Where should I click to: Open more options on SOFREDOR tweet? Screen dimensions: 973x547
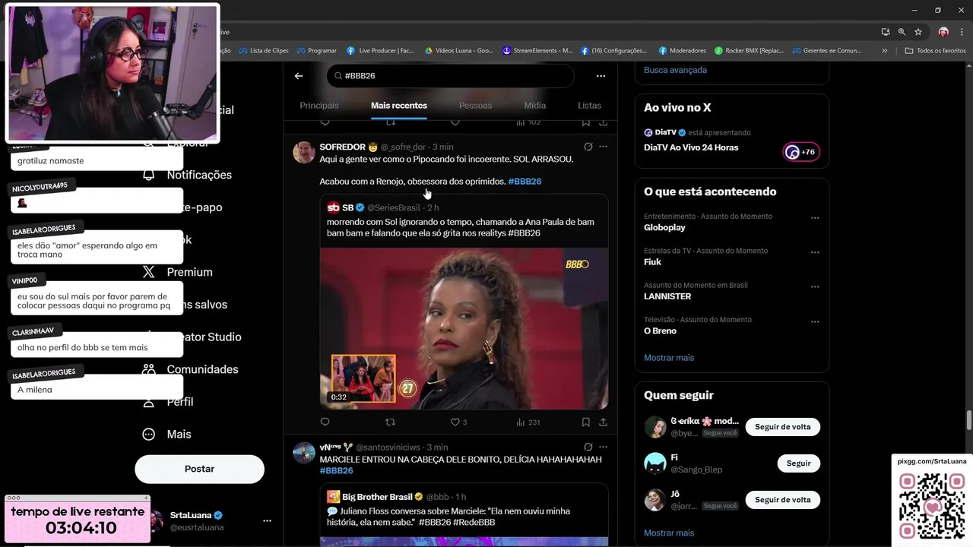[603, 147]
